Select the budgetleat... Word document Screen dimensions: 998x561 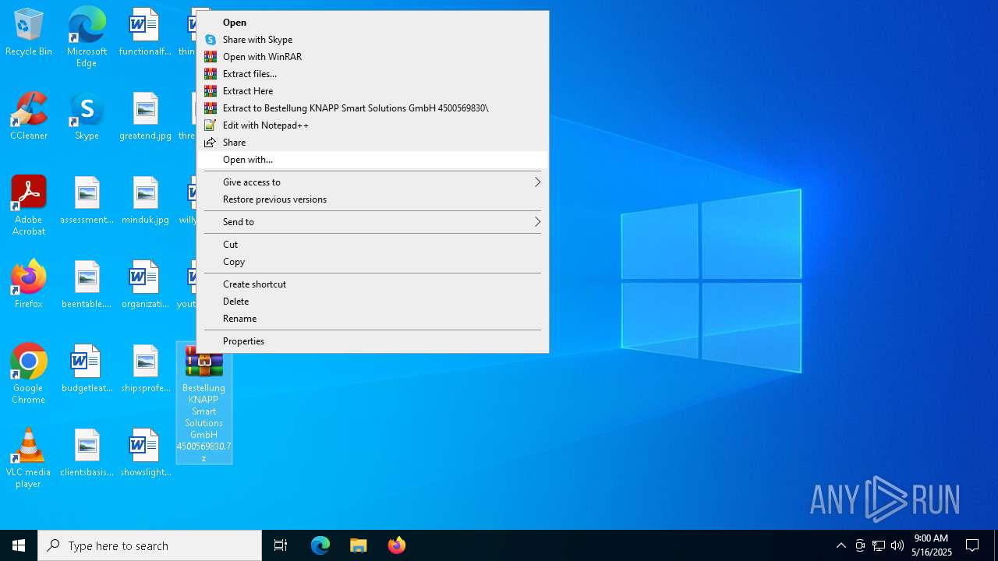coord(87,369)
